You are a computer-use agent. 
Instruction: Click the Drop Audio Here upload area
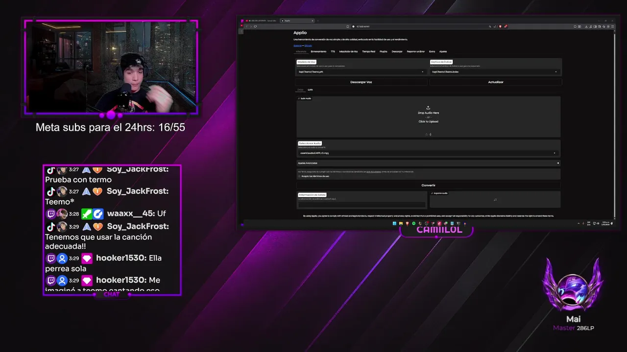point(429,116)
